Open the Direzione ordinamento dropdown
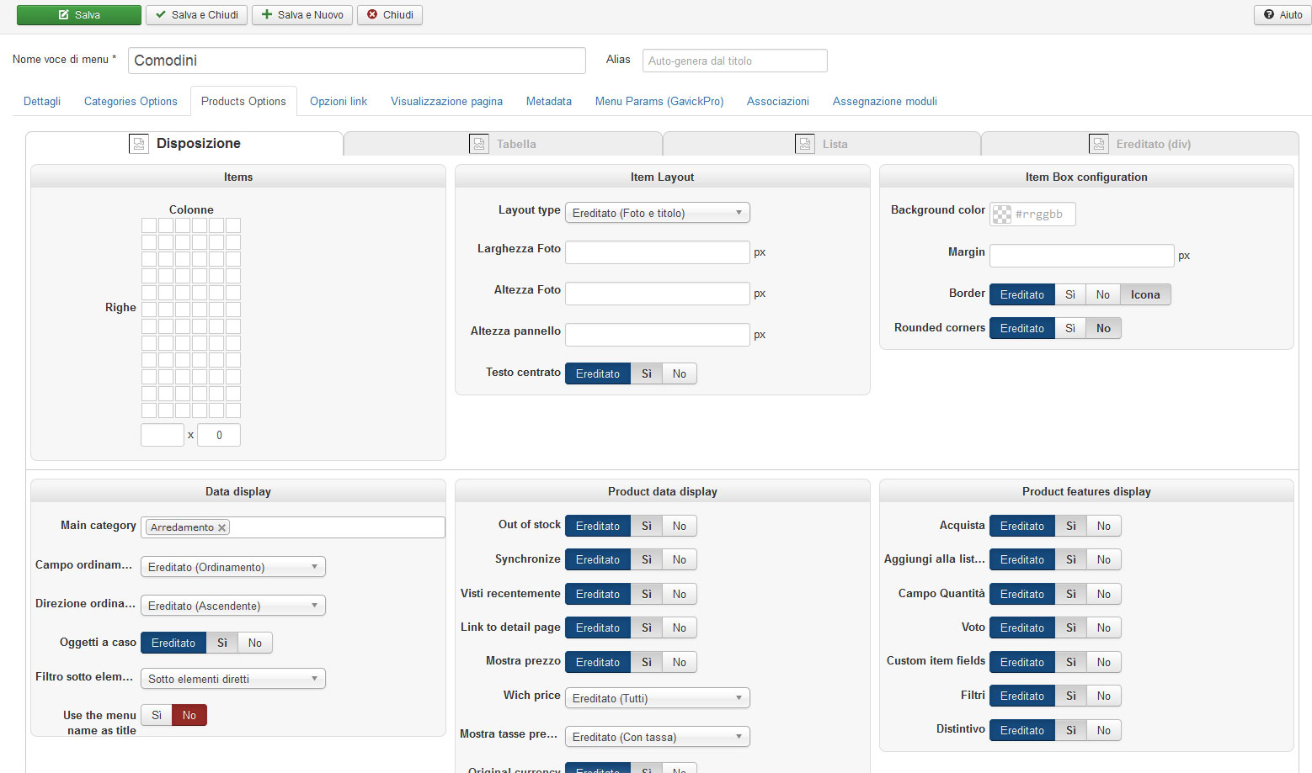 [233, 606]
